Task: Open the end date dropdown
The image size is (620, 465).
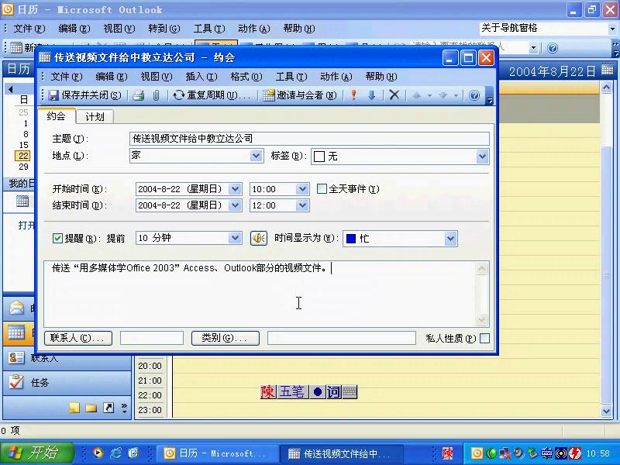Action: (x=236, y=205)
